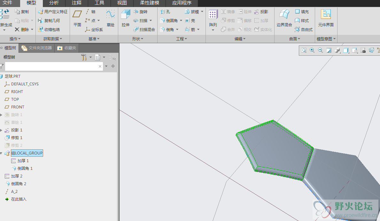Click the zoom out icon in graphics toolbar

pos(320,50)
